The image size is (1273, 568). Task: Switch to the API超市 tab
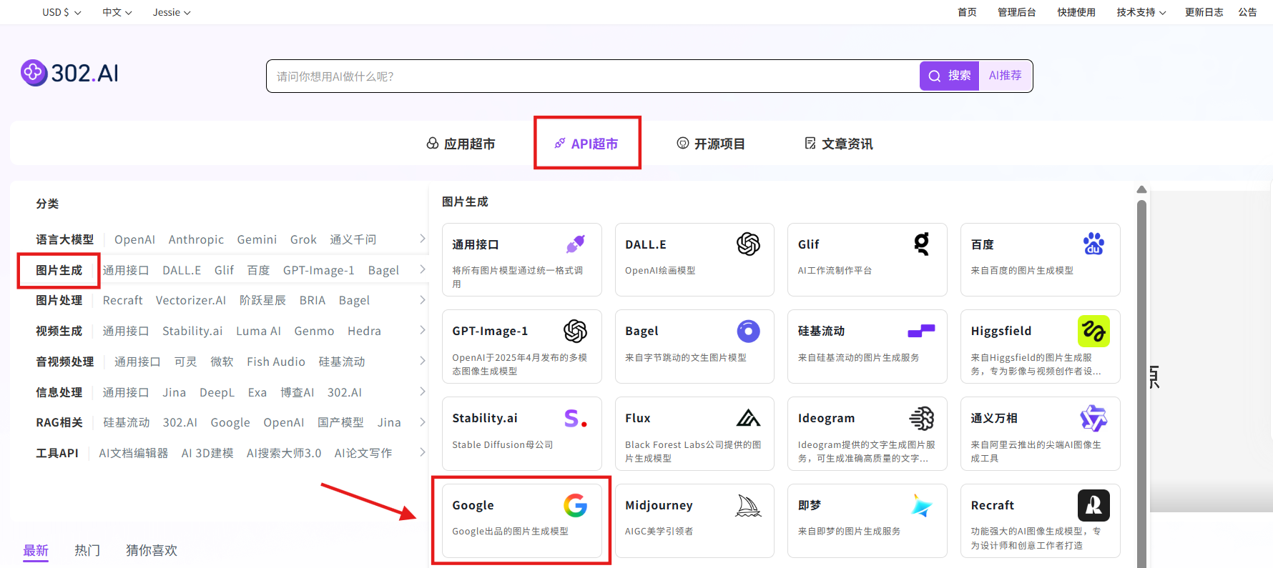(x=586, y=144)
